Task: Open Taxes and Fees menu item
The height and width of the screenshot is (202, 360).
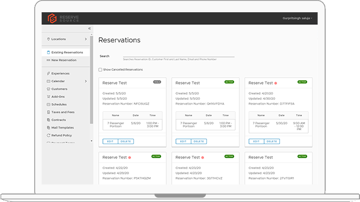Action: [66, 112]
